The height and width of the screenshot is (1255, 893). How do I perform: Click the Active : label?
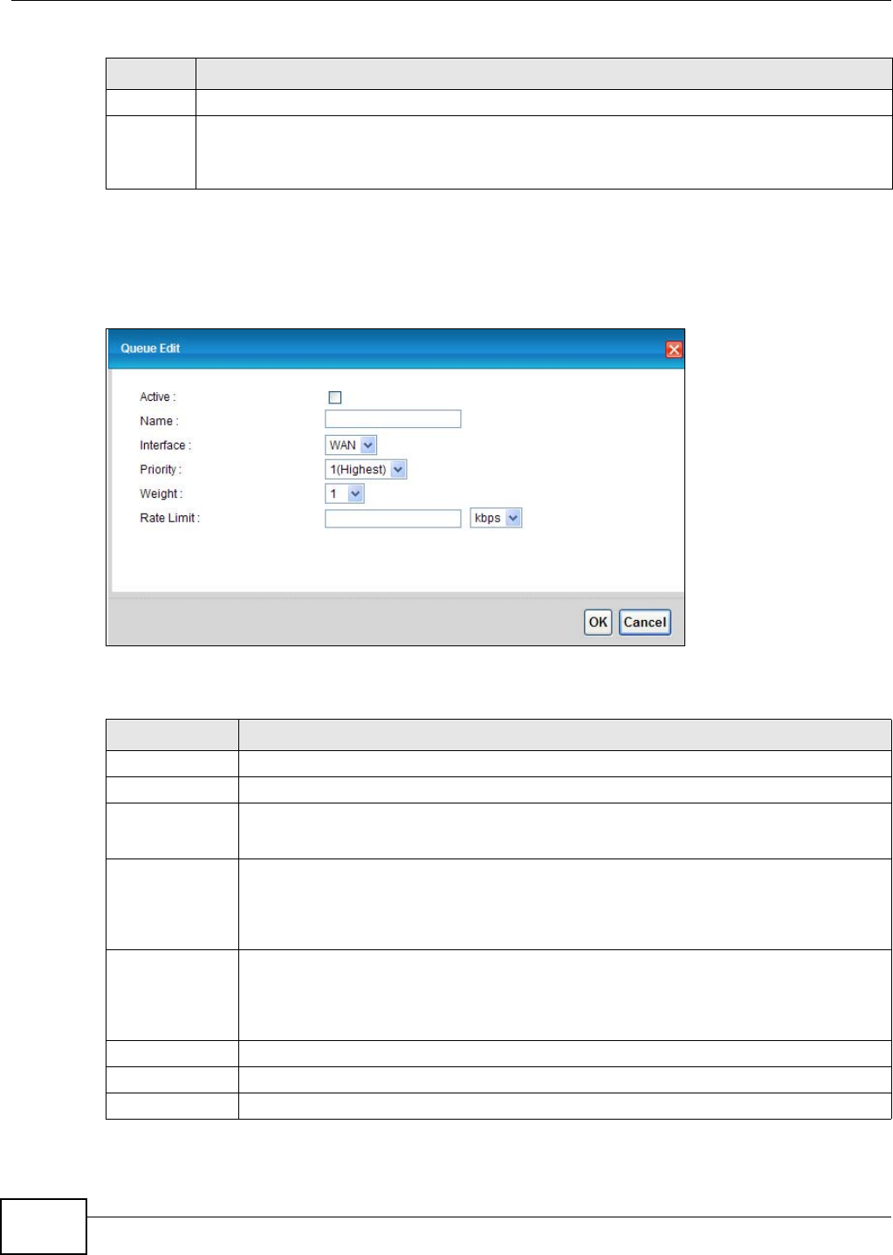click(158, 397)
